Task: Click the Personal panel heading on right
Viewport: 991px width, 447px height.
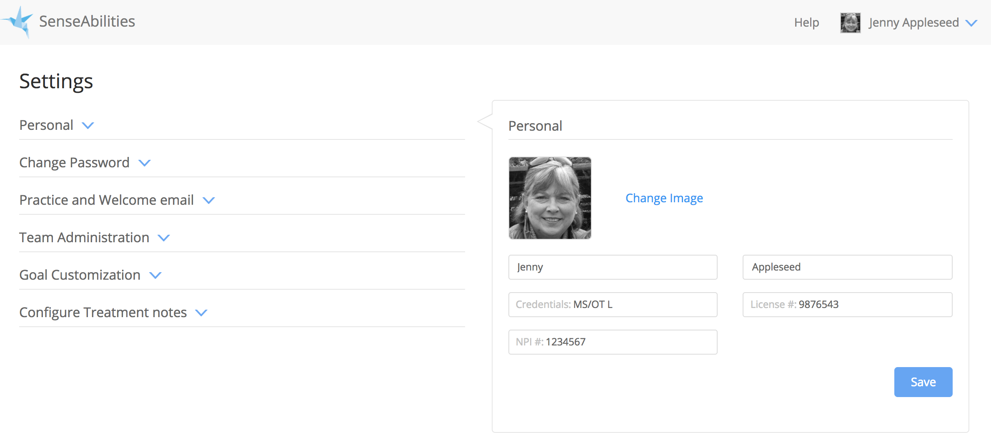Action: click(535, 126)
